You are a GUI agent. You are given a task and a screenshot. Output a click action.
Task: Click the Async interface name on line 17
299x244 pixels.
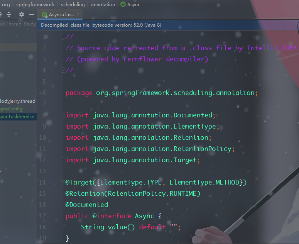(144, 216)
